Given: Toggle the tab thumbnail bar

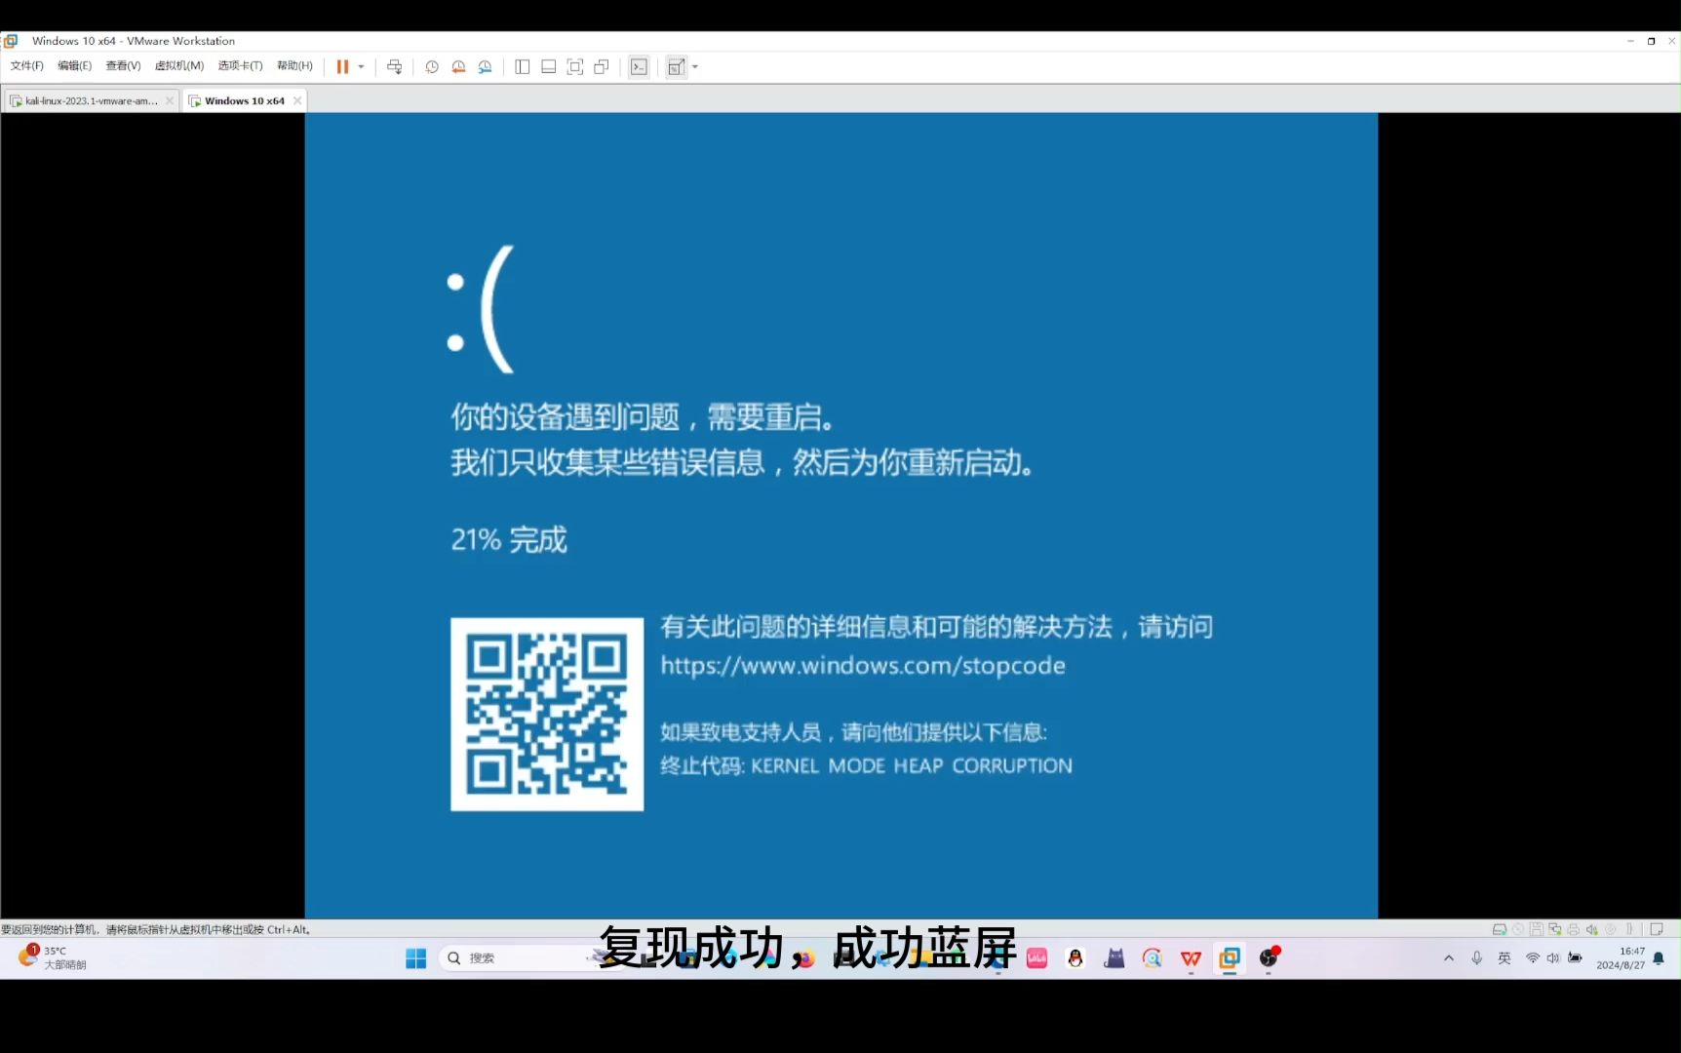Looking at the screenshot, I should tap(548, 66).
